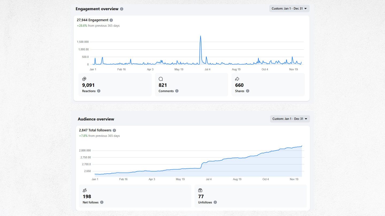Open Engagement overview date range dropdown
This screenshot has height=216, width=385.
(289, 9)
